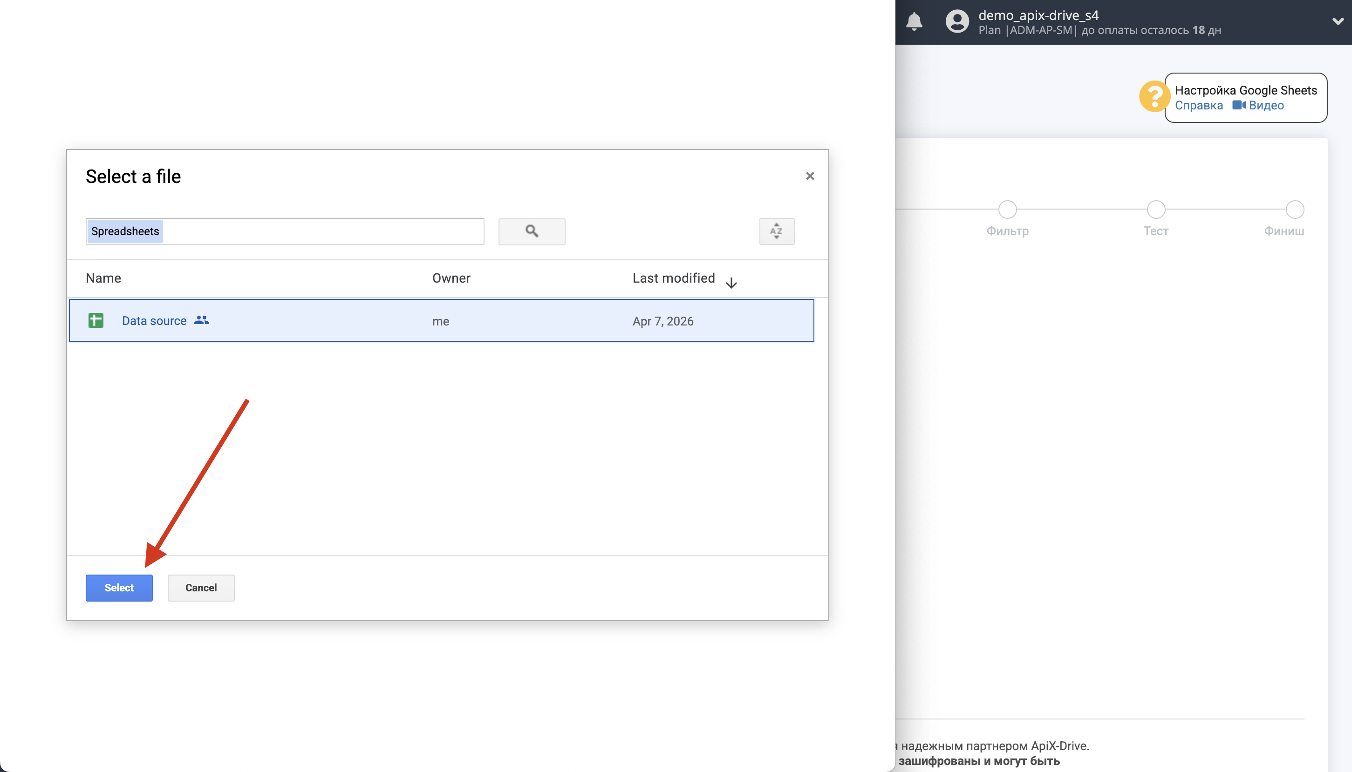Sort files by the Name column header
1352x772 pixels.
click(x=103, y=278)
